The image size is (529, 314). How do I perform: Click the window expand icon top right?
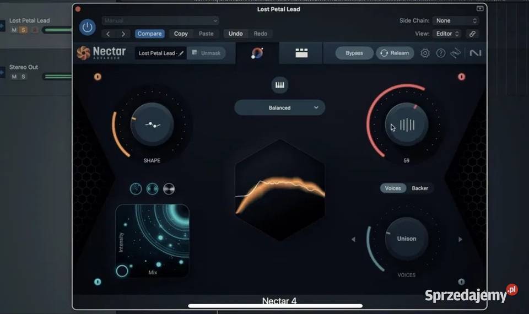(x=480, y=8)
